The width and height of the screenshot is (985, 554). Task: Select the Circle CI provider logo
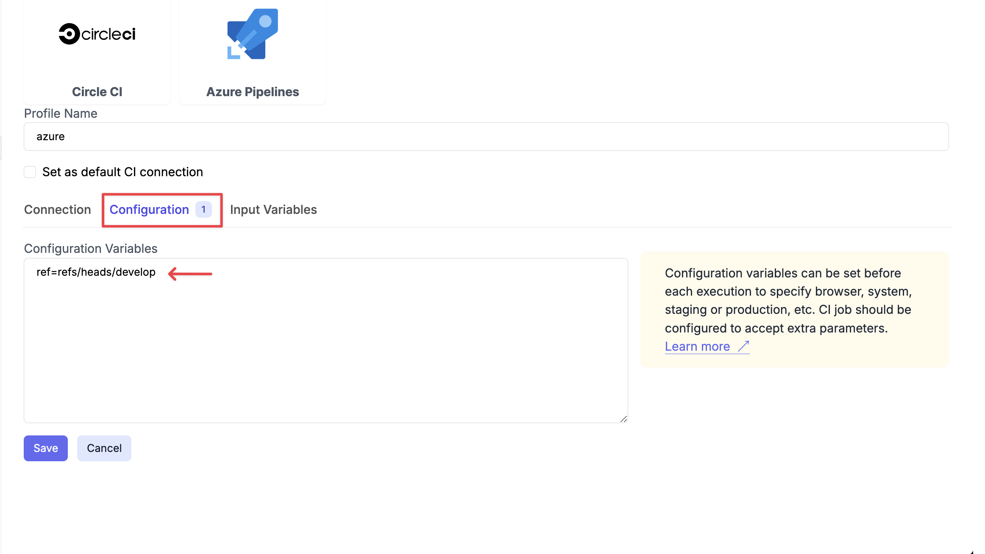[x=97, y=34]
